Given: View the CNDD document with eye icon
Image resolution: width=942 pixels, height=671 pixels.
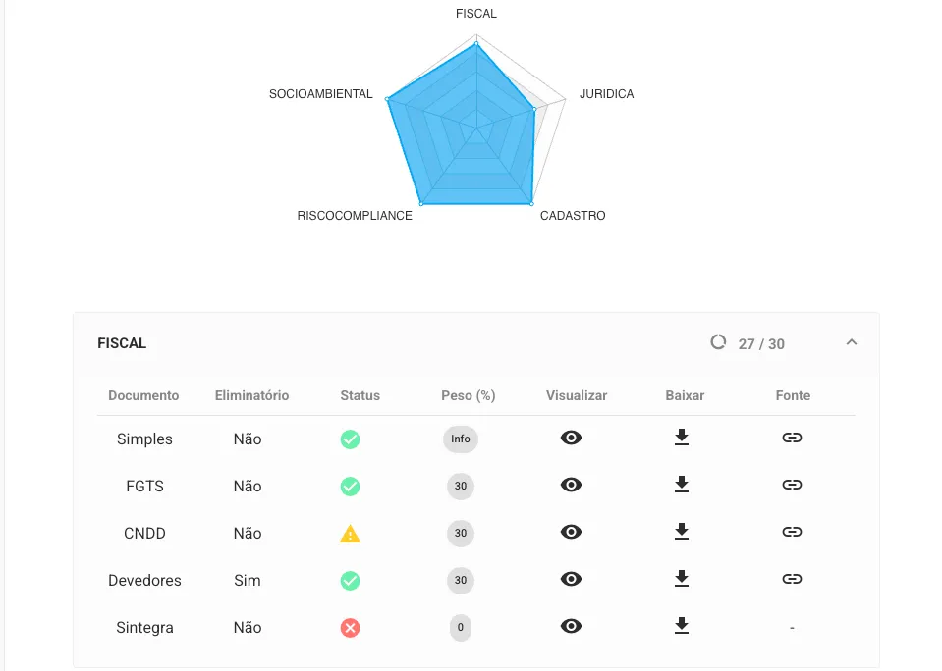Looking at the screenshot, I should pos(571,532).
